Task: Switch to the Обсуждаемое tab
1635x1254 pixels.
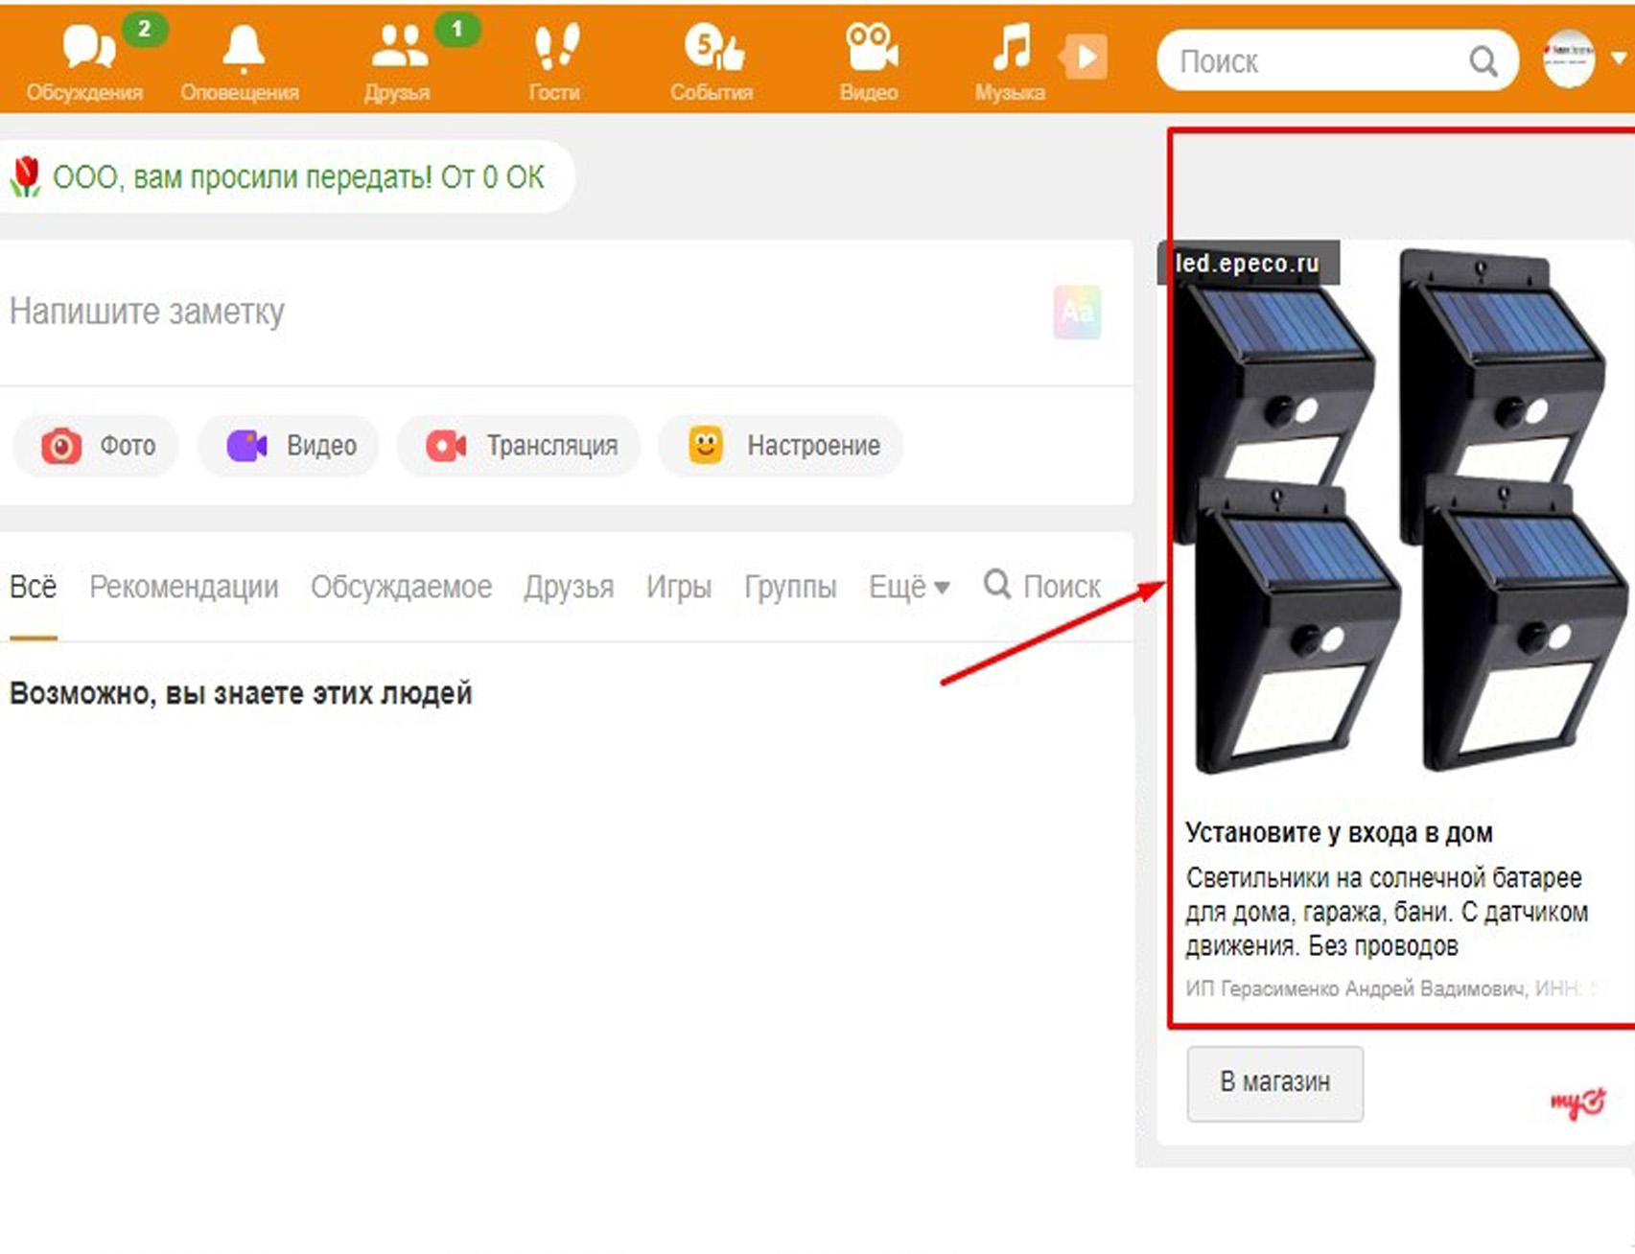Action: [401, 587]
